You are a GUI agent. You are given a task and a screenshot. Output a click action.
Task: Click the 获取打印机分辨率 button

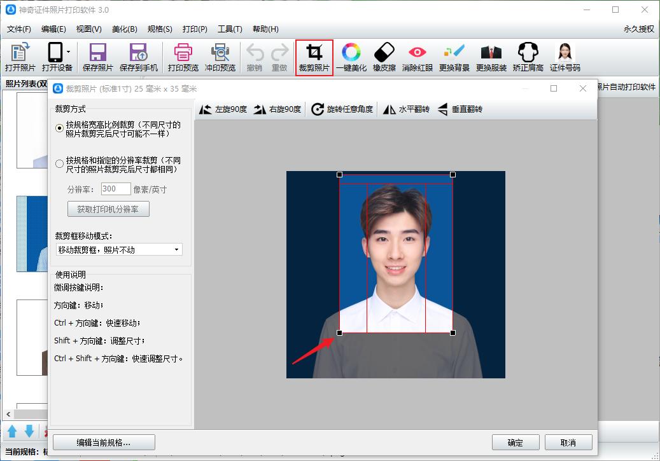(108, 209)
